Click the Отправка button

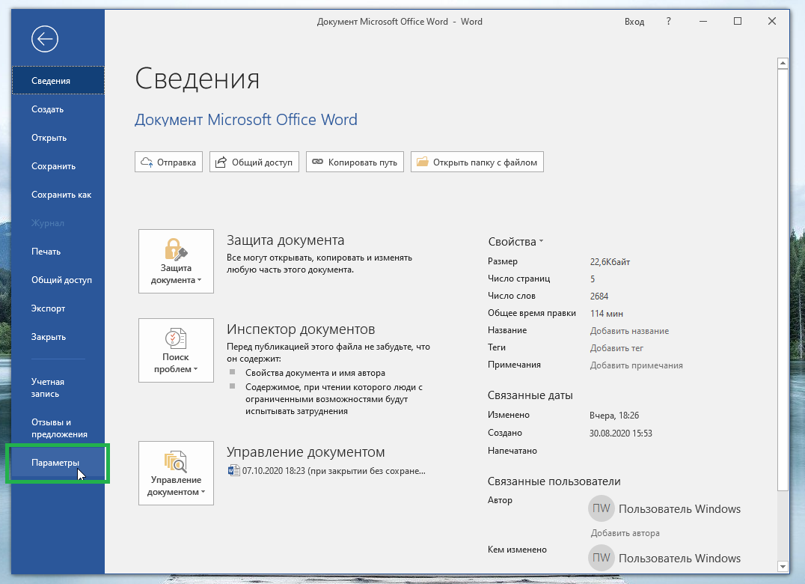click(169, 162)
